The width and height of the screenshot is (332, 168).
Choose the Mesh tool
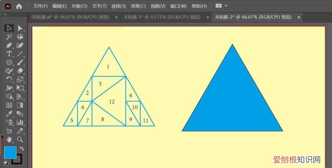[x=9, y=105]
